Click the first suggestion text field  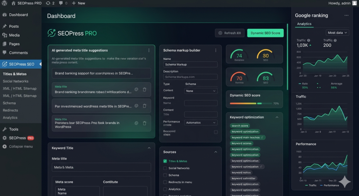click(x=101, y=73)
